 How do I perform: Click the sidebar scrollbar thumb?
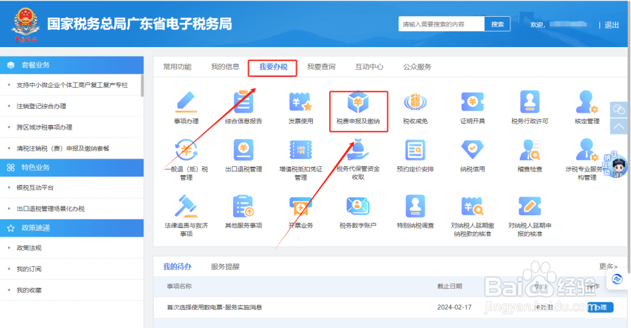click(142, 85)
